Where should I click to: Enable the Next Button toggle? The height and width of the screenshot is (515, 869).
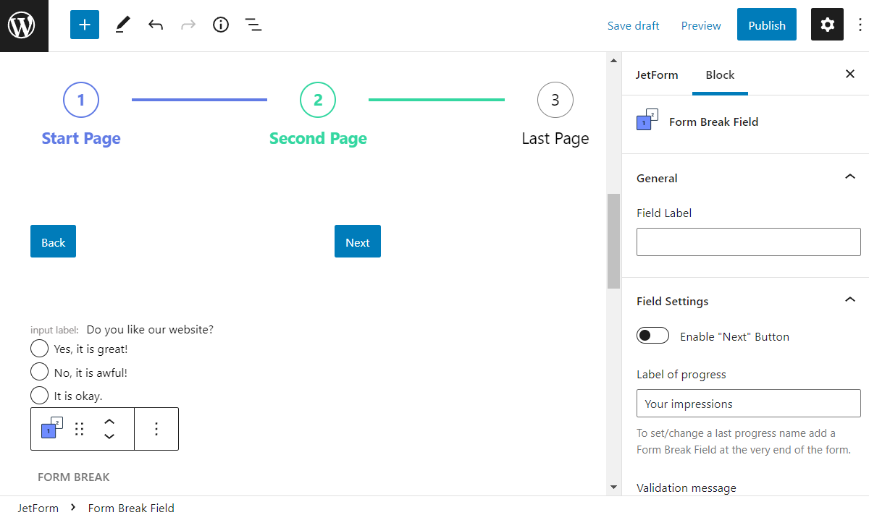(652, 335)
